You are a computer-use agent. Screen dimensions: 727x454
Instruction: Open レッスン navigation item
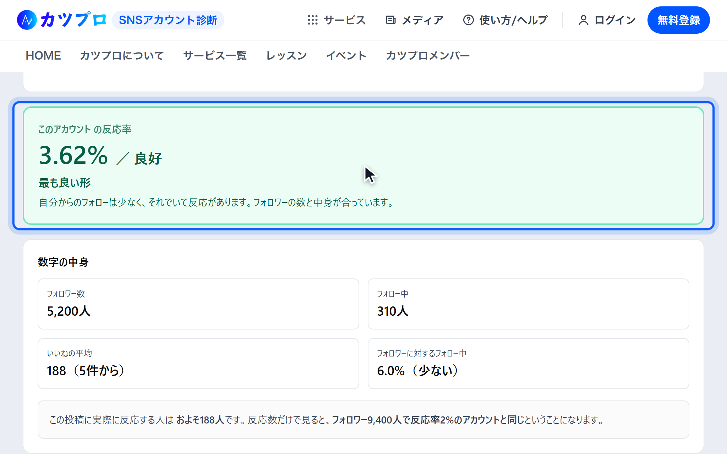tap(286, 56)
